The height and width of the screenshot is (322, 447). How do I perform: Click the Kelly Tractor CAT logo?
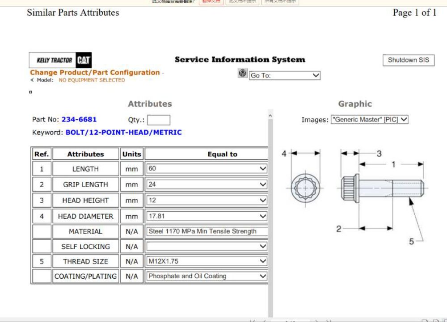(x=60, y=60)
